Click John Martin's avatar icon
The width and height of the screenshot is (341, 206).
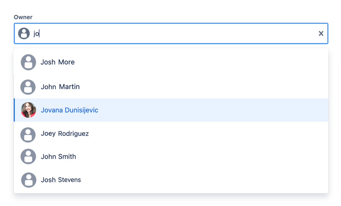[x=28, y=87]
